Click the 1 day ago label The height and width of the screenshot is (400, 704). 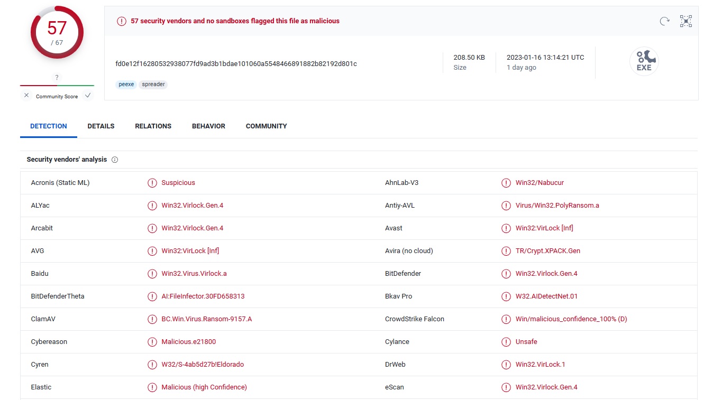(x=522, y=68)
